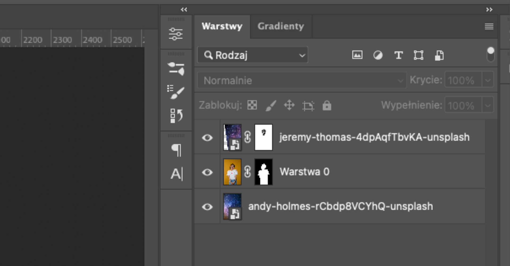The image size is (510, 266).
Task: Click ruler mark 2300
Action: pyautogui.click(x=62, y=40)
